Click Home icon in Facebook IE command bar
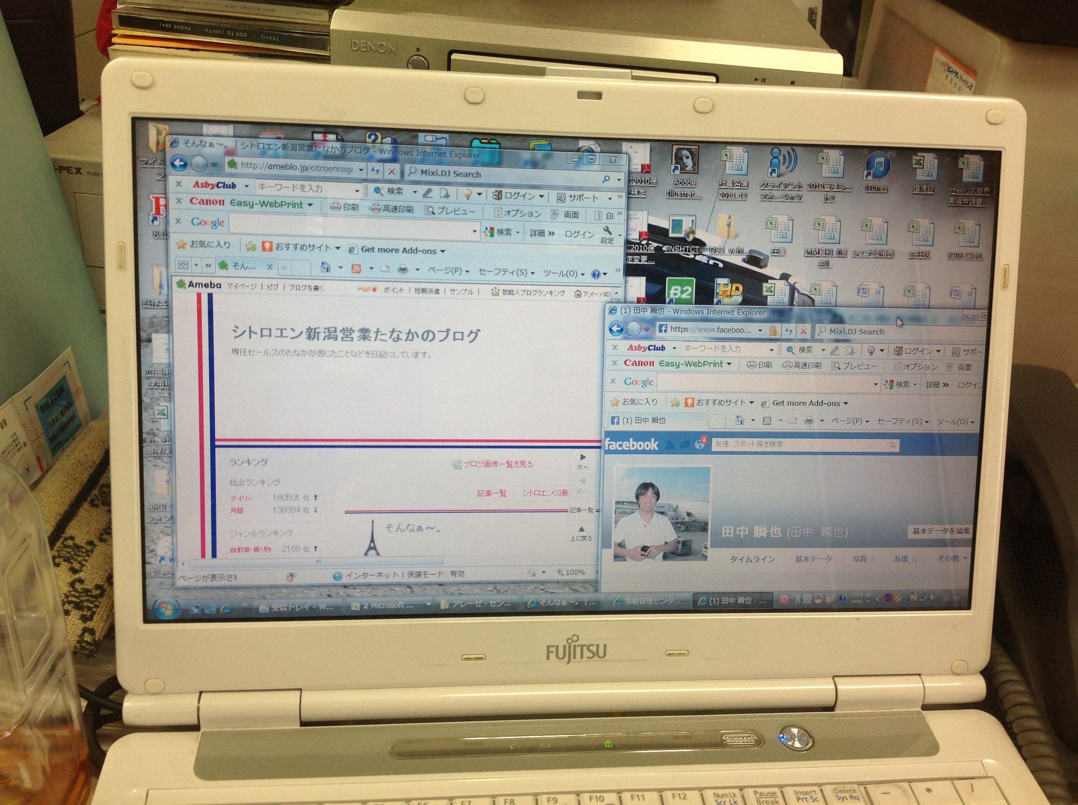Image resolution: width=1078 pixels, height=805 pixels. pos(740,420)
